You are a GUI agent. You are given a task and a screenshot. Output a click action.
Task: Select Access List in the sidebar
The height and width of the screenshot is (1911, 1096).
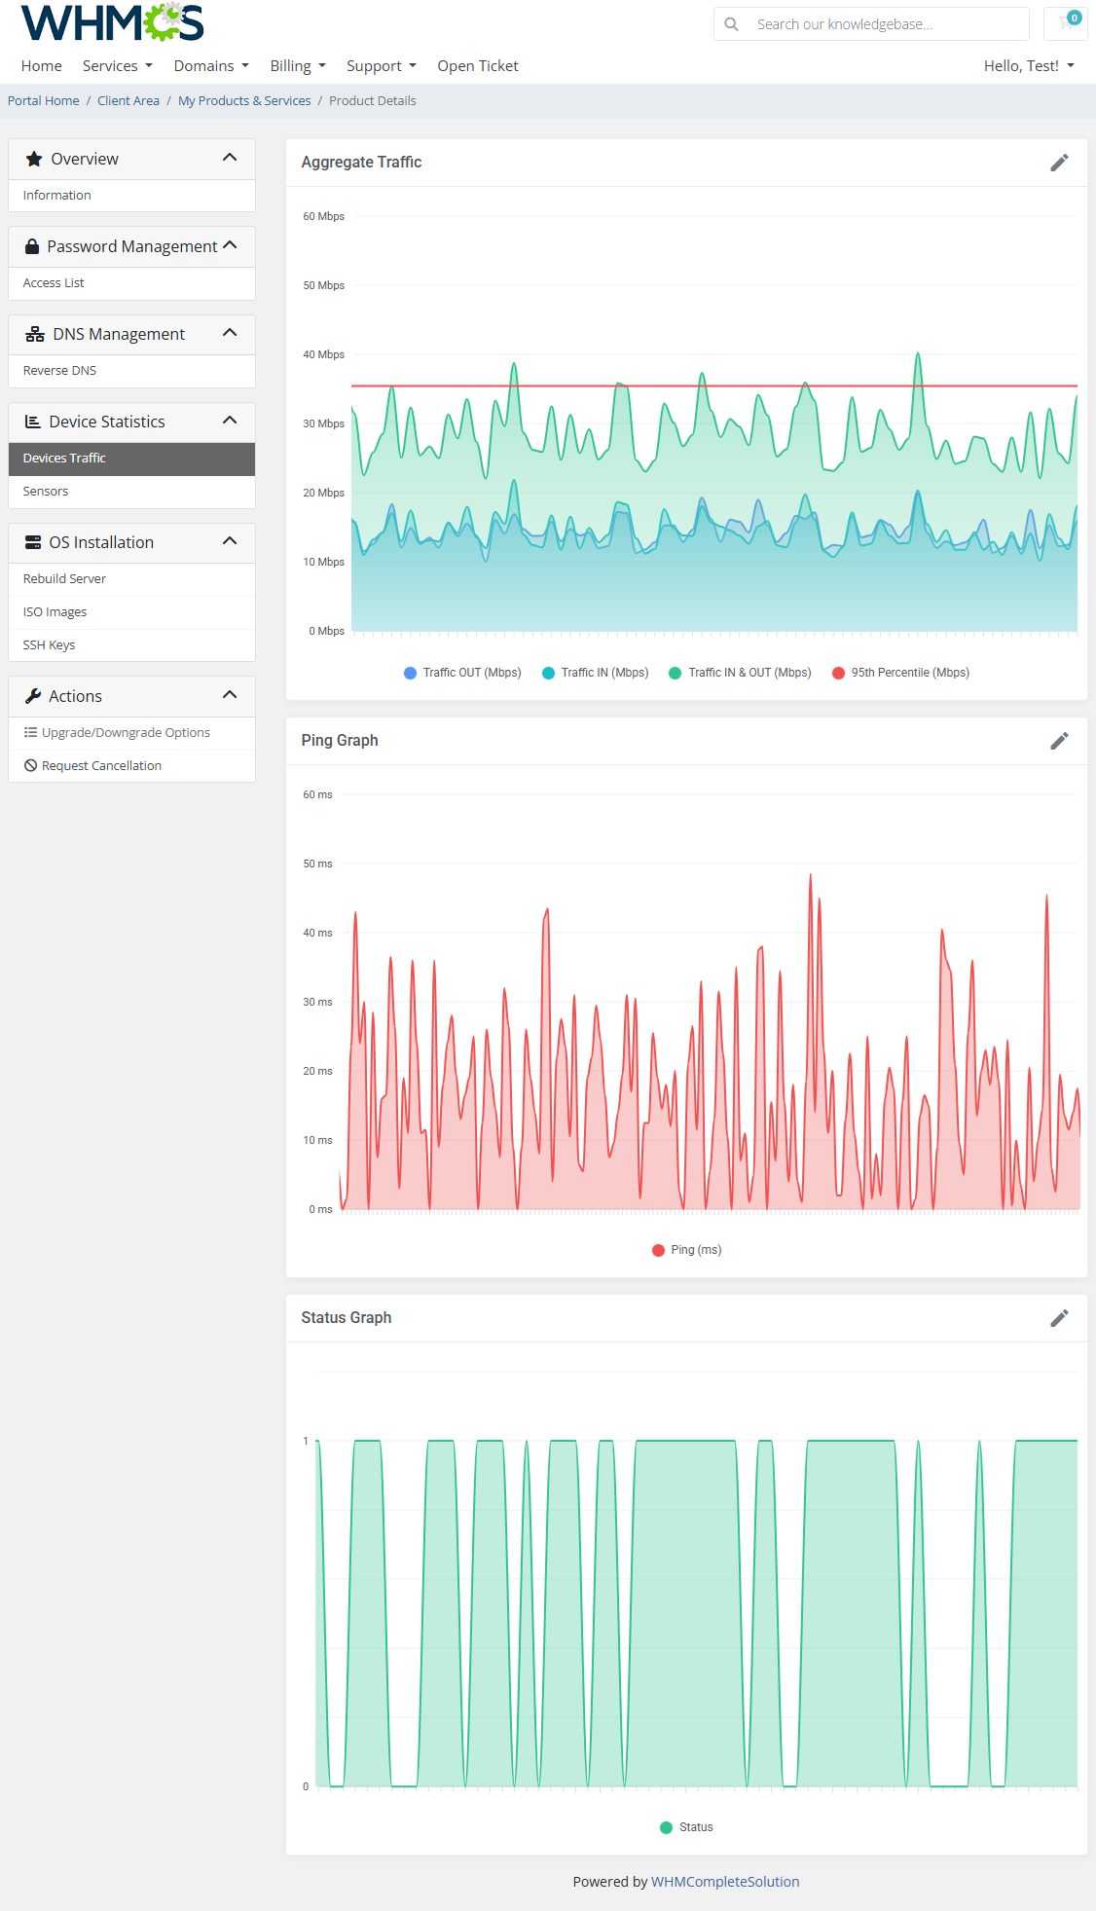[x=131, y=283]
